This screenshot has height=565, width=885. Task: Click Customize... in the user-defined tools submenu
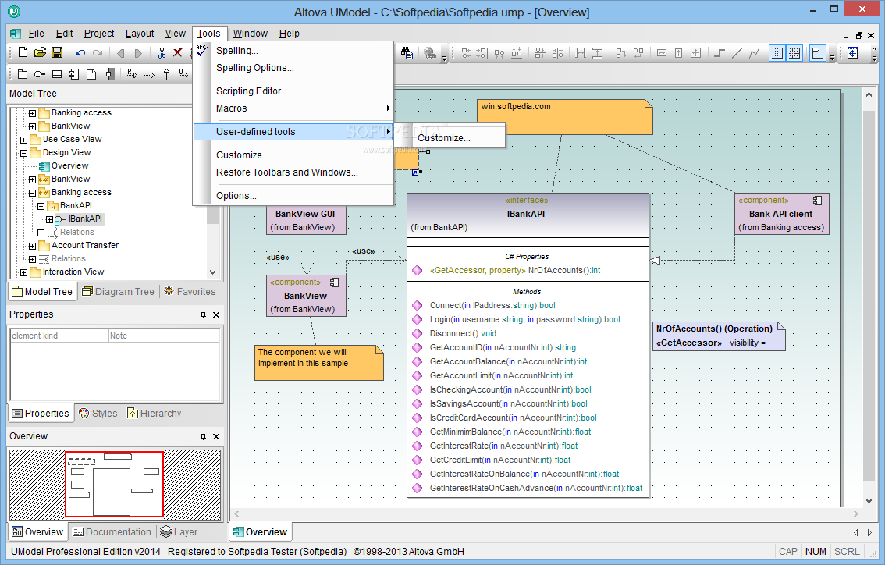(449, 137)
